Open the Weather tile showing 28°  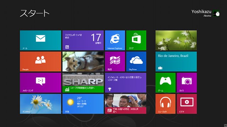click(83, 104)
